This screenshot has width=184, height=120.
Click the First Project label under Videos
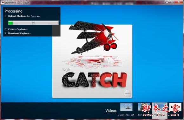(126, 115)
